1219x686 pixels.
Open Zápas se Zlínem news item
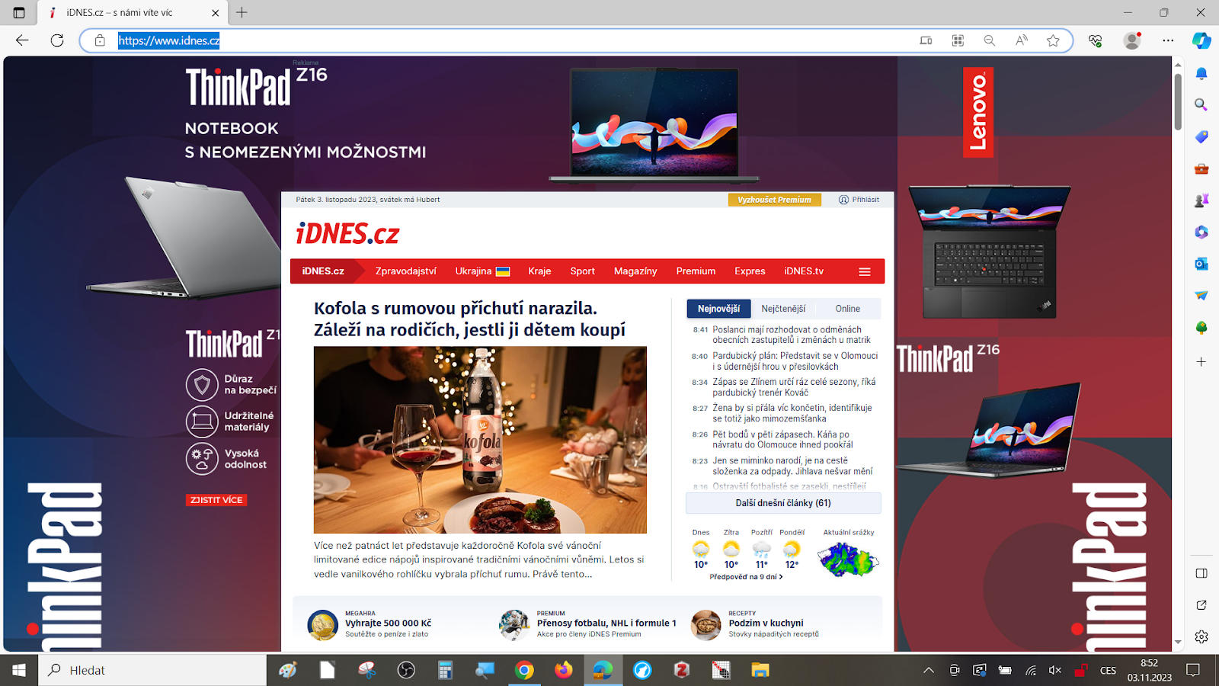(794, 387)
